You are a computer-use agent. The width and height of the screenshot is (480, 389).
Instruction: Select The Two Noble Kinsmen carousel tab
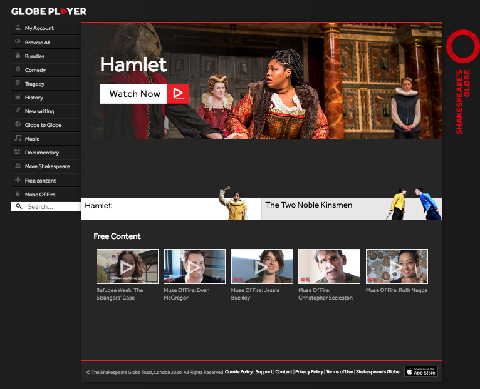click(x=352, y=209)
